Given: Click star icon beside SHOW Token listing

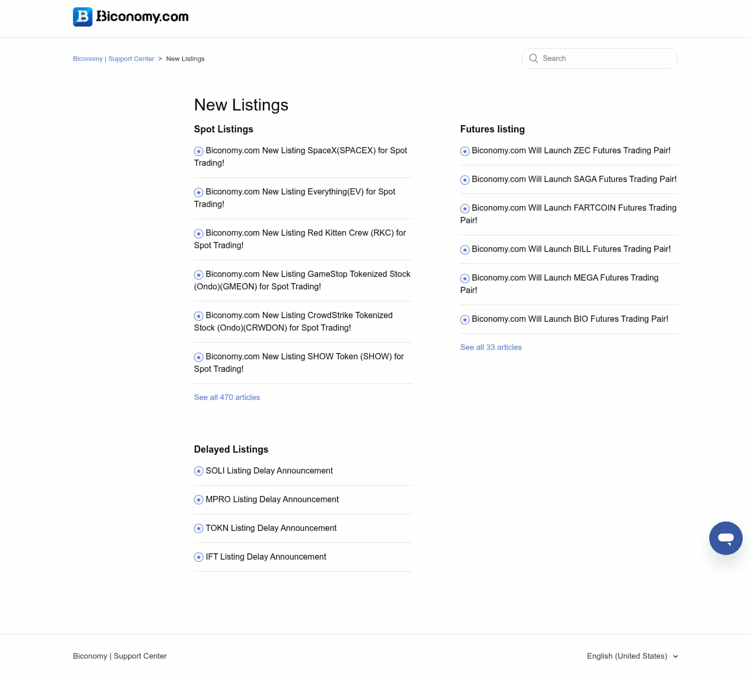Looking at the screenshot, I should pyautogui.click(x=199, y=357).
